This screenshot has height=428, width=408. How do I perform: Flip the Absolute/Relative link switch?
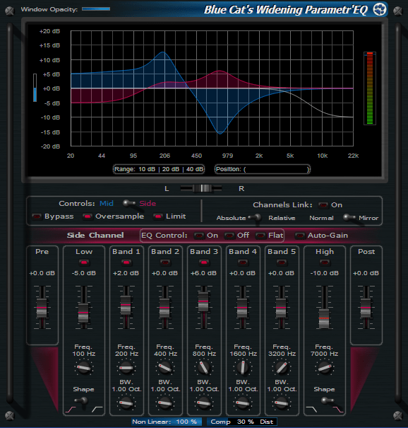255,218
